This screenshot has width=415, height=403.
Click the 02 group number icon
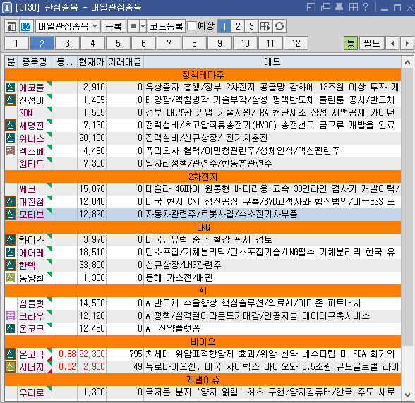click(x=26, y=26)
